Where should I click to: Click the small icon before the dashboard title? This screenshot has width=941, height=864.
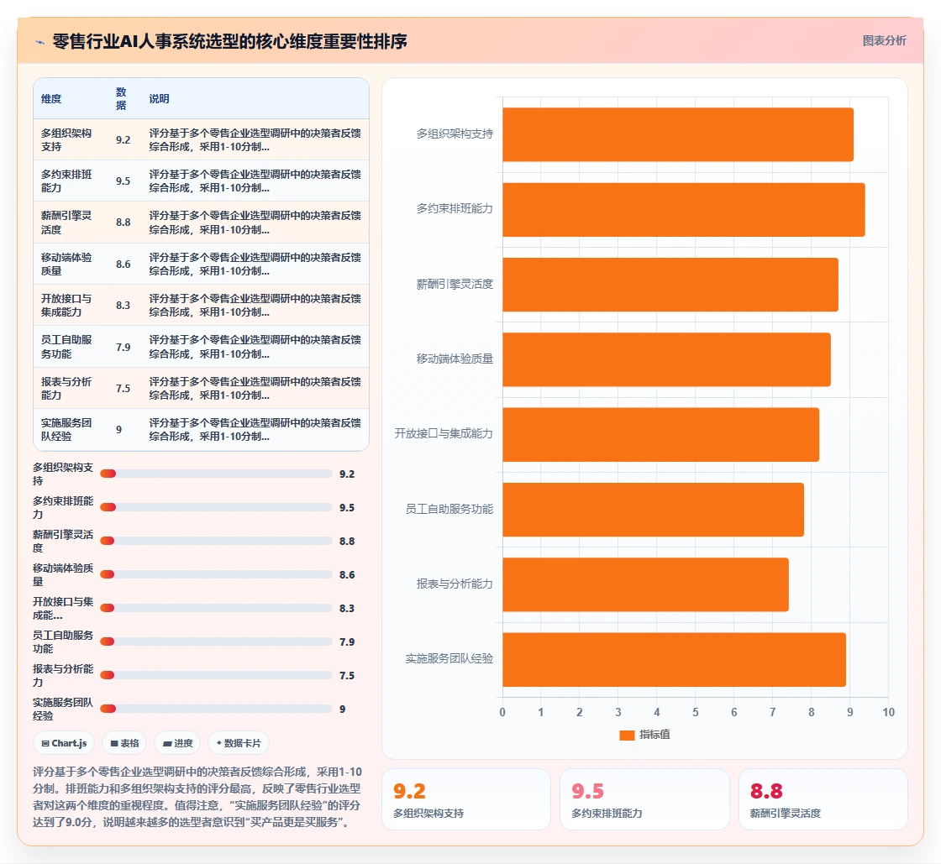pos(40,42)
